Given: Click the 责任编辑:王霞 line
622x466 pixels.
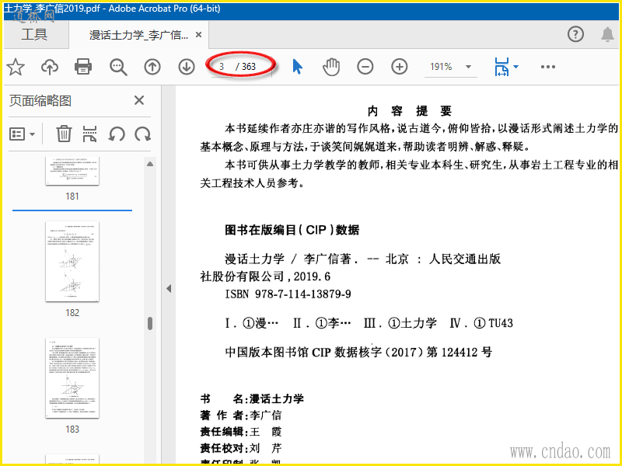Looking at the screenshot, I should click(241, 432).
